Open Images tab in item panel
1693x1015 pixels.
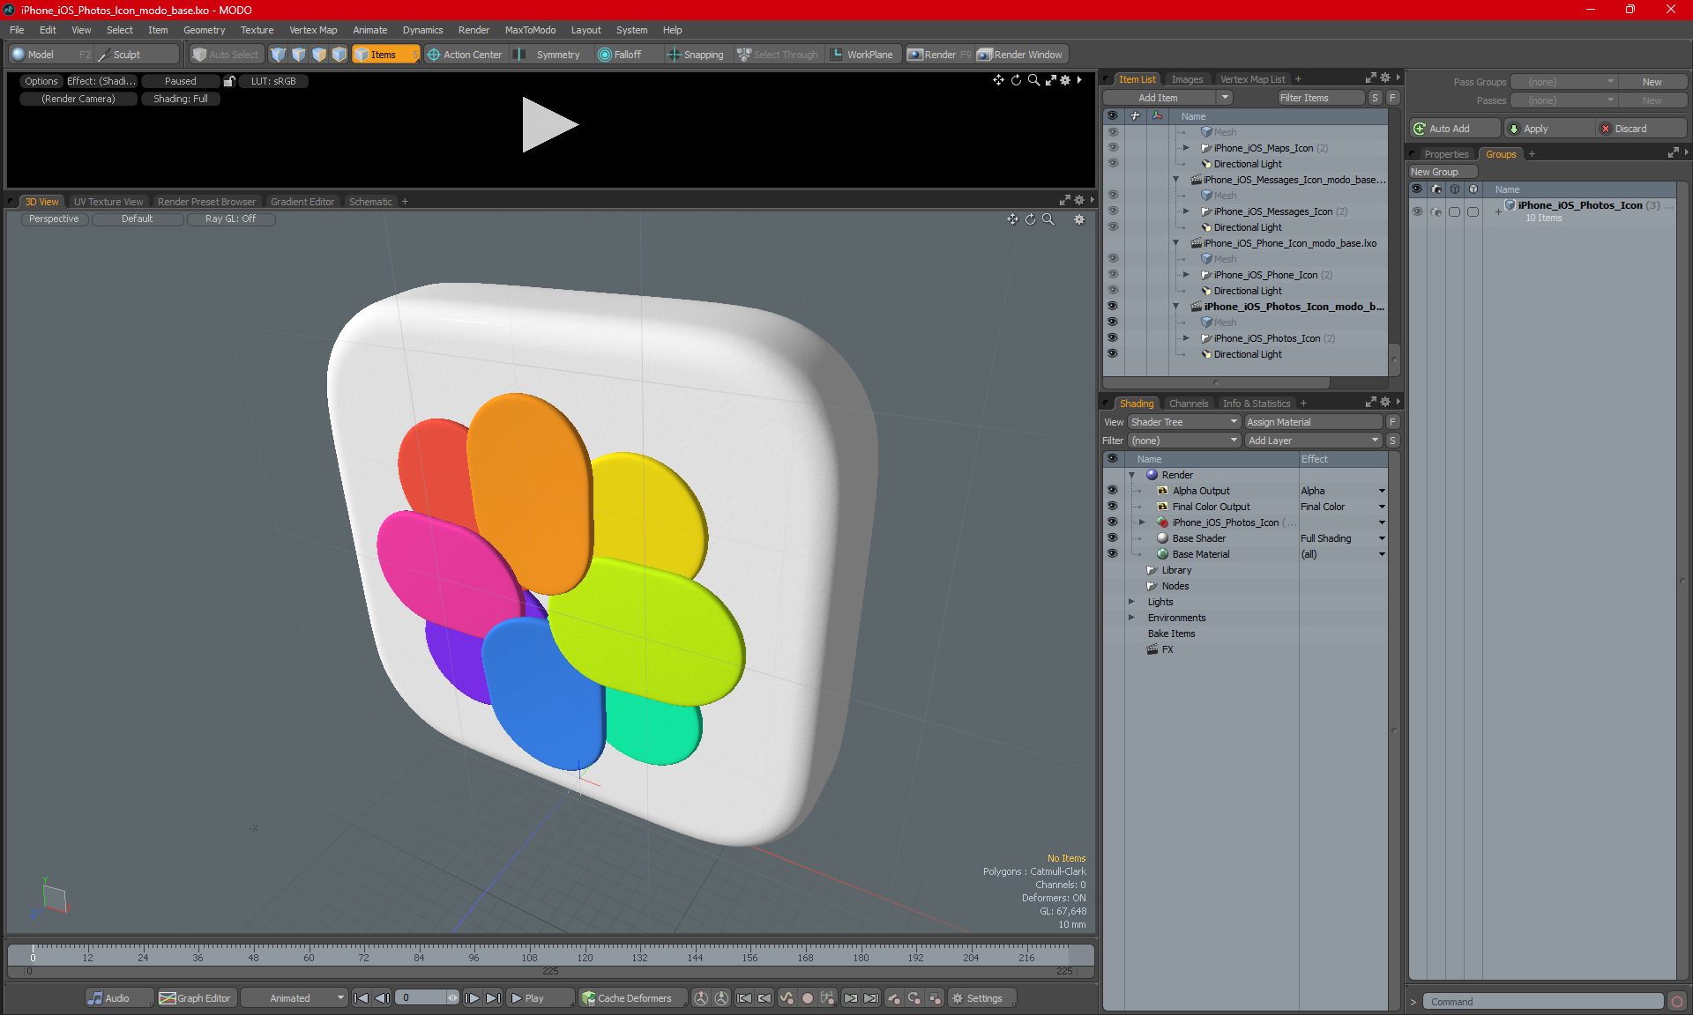(x=1187, y=79)
